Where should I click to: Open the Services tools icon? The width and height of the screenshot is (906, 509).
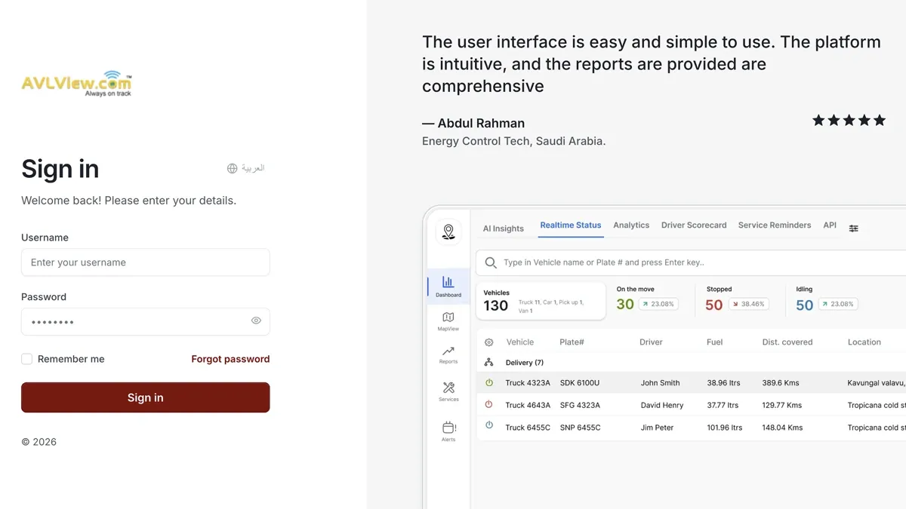[448, 388]
